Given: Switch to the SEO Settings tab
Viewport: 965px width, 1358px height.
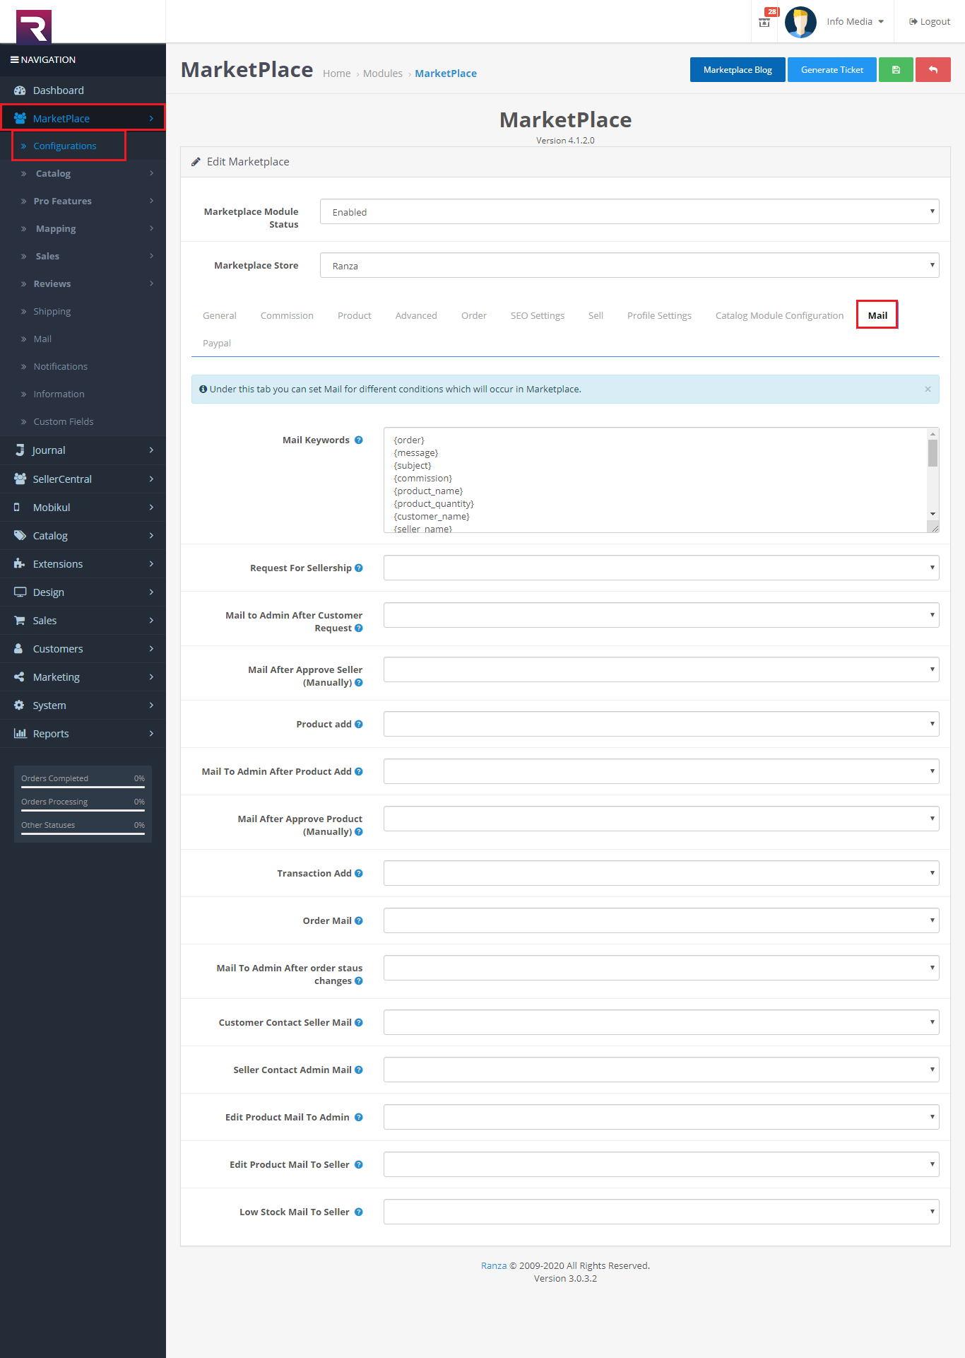Looking at the screenshot, I should pos(538,316).
